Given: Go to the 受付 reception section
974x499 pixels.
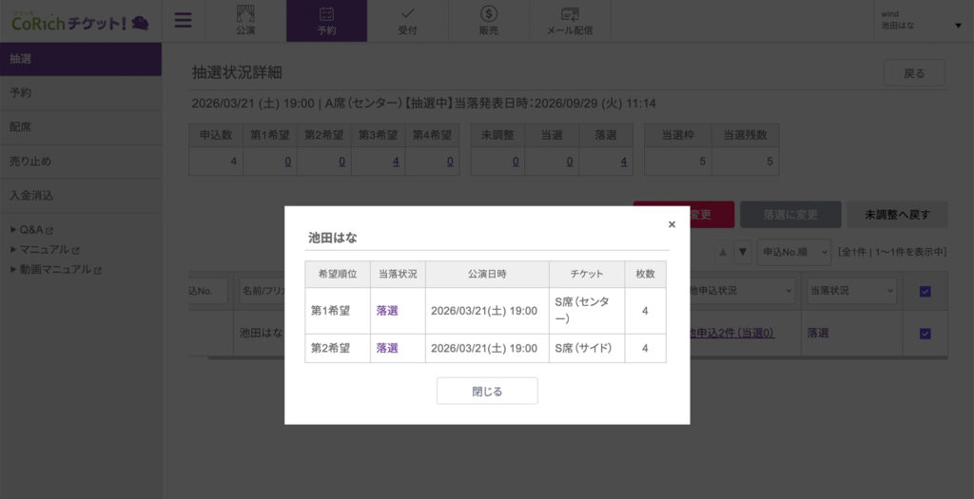Looking at the screenshot, I should tap(407, 20).
